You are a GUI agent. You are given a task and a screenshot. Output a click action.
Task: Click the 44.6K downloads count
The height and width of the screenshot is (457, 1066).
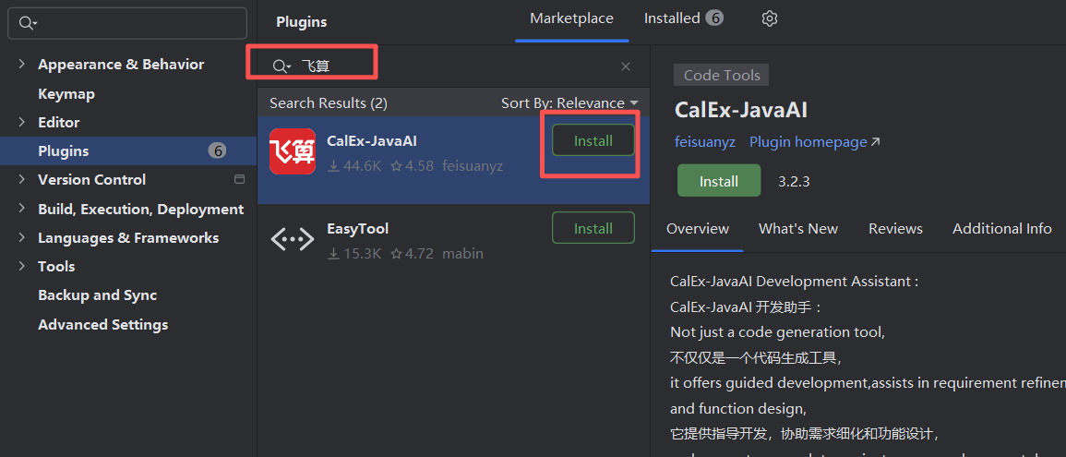tap(354, 165)
